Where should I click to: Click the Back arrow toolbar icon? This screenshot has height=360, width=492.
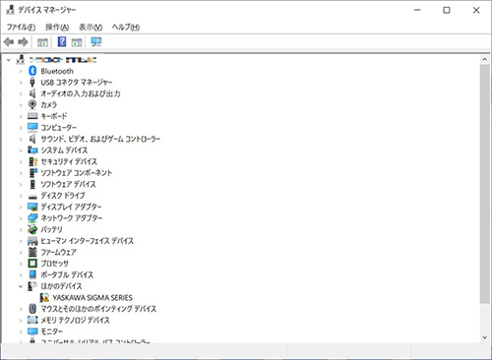click(9, 42)
